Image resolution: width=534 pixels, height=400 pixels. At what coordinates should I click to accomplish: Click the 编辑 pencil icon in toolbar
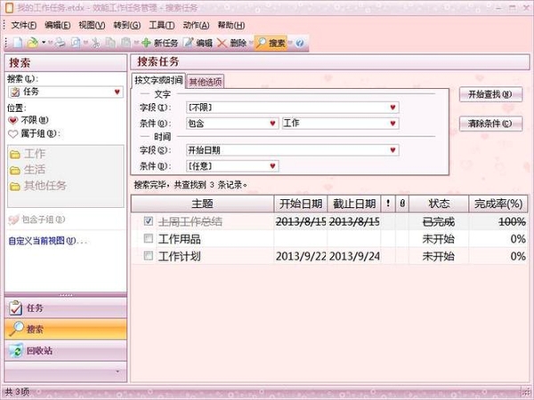tap(188, 43)
